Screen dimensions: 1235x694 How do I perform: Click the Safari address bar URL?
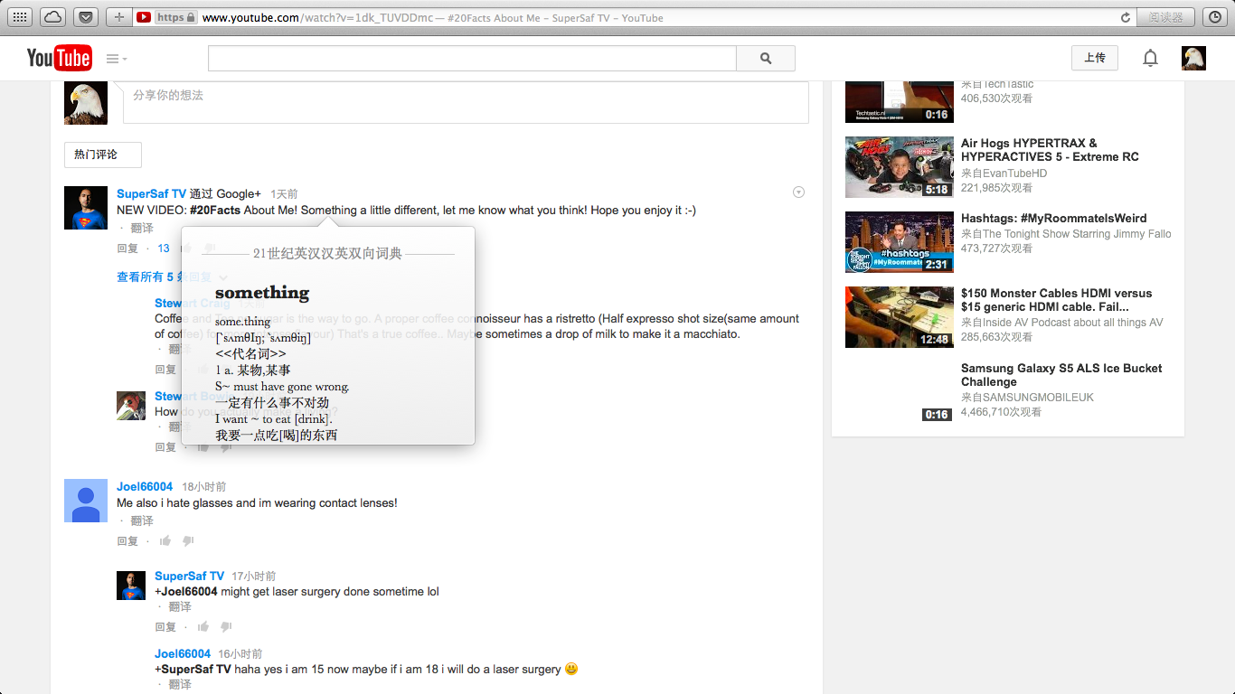[317, 17]
